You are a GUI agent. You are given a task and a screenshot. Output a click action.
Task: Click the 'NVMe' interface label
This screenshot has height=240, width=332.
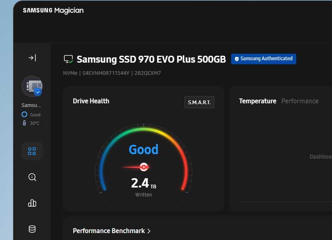click(70, 73)
